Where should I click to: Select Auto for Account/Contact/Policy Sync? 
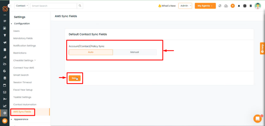tap(91, 52)
